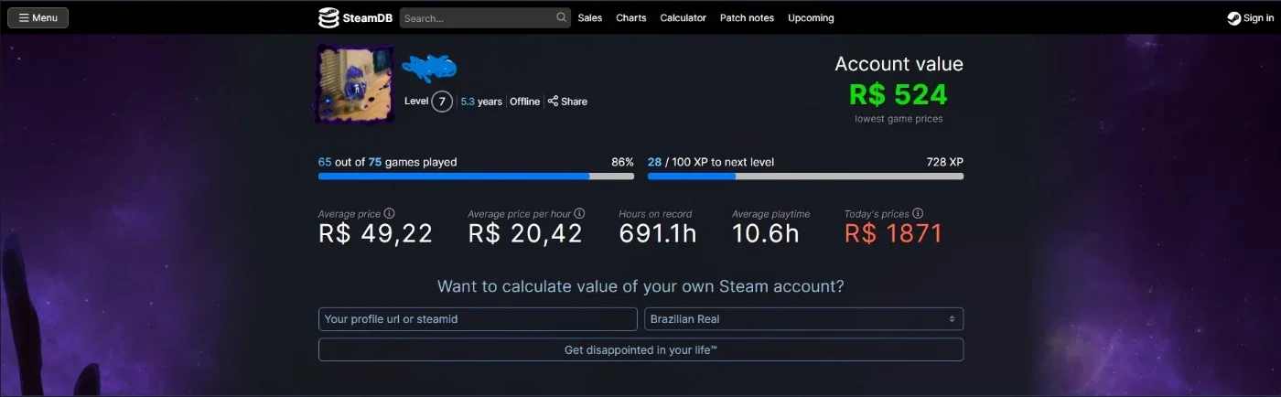
Task: Click the search magnifier icon
Action: click(x=561, y=17)
